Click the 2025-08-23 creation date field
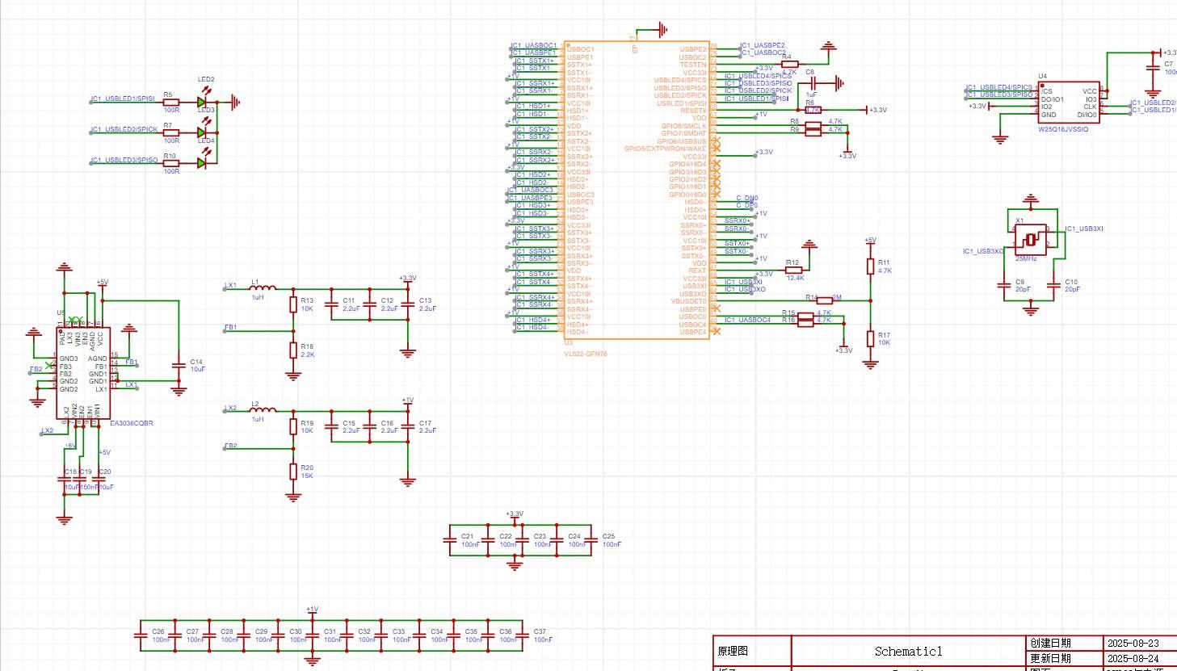The height and width of the screenshot is (671, 1177). click(1133, 644)
